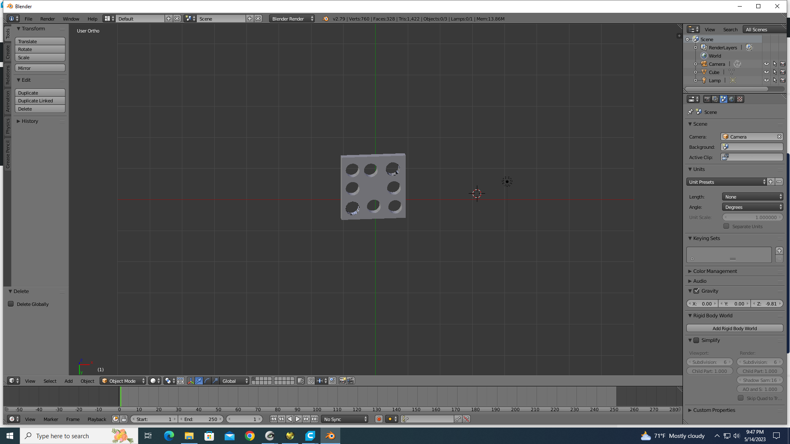Hide the Cube using its eye icon
The image size is (790, 444).
pos(766,72)
